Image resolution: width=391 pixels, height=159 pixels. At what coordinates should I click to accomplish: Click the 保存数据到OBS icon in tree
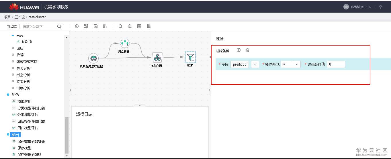(13, 154)
